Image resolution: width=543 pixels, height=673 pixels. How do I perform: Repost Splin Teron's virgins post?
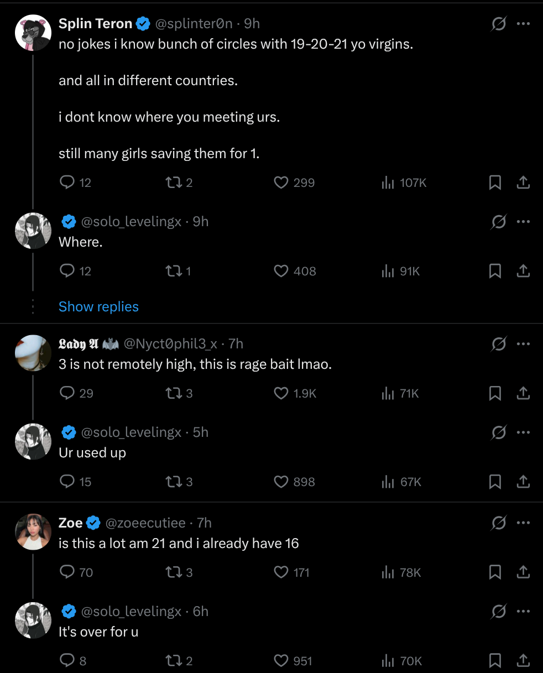(x=172, y=182)
